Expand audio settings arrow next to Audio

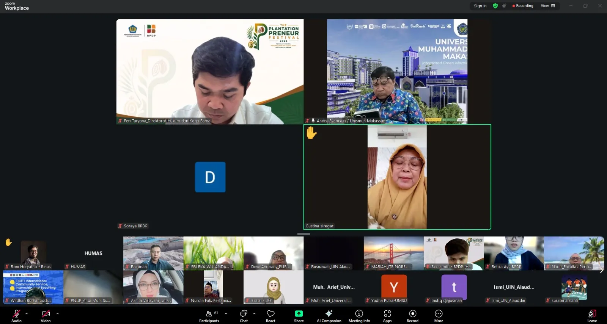click(x=27, y=314)
